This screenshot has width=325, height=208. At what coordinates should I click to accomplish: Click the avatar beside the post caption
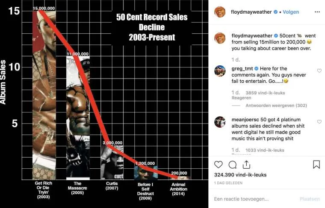pos(220,38)
